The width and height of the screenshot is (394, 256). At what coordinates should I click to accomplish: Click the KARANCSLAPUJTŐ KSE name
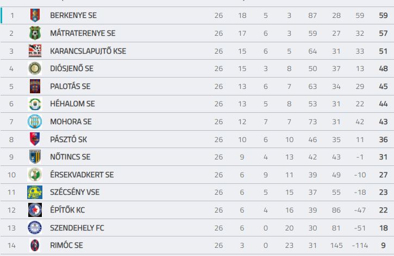(x=88, y=51)
